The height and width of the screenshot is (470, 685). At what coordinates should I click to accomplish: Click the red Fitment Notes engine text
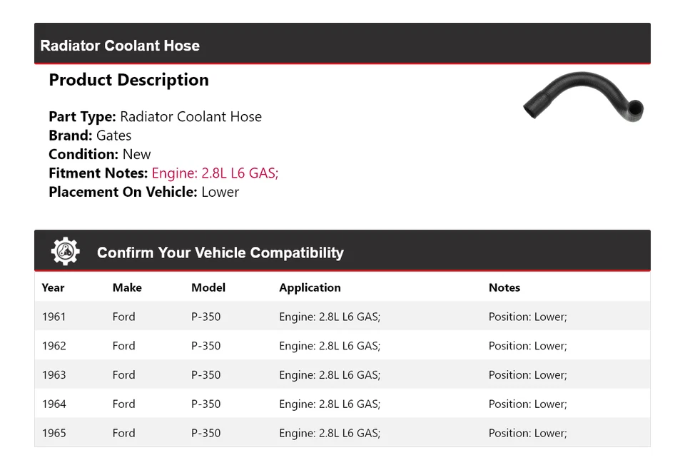pyautogui.click(x=214, y=173)
